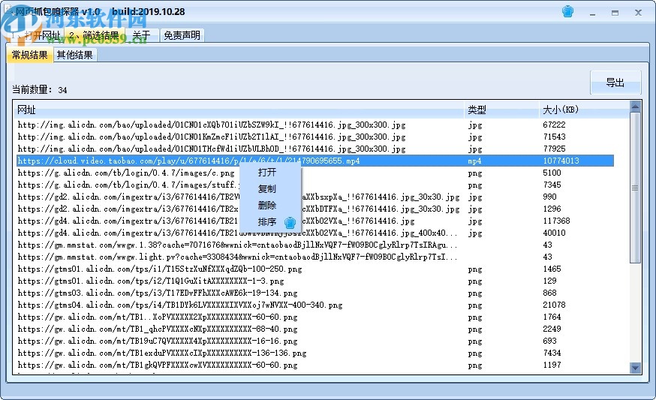Choose 复制 in the context menu
This screenshot has height=400, width=656.
[267, 189]
